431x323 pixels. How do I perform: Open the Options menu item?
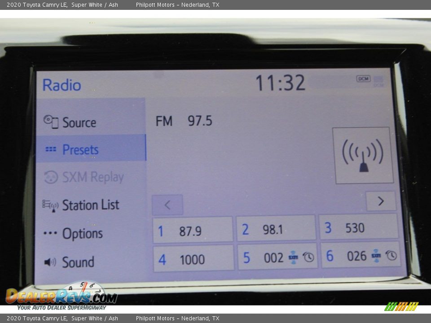click(91, 233)
